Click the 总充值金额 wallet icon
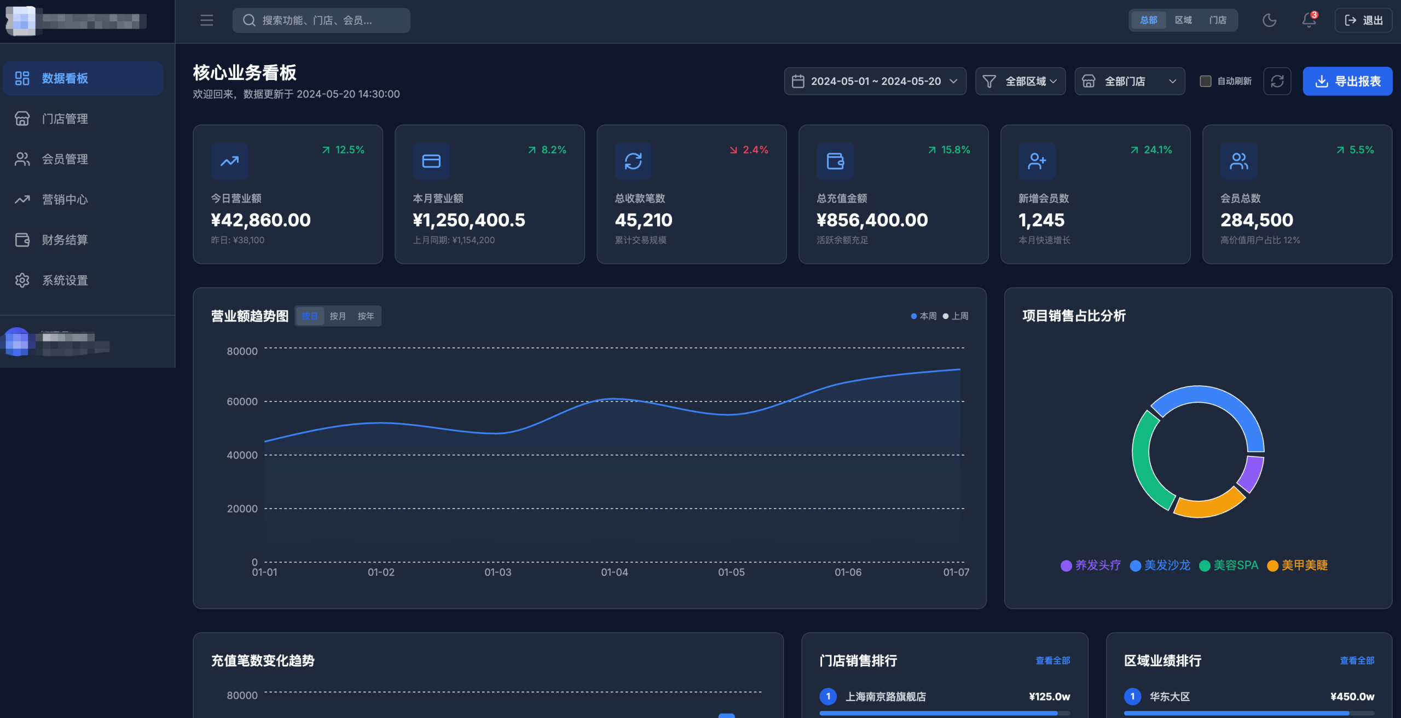The width and height of the screenshot is (1401, 718). point(835,161)
